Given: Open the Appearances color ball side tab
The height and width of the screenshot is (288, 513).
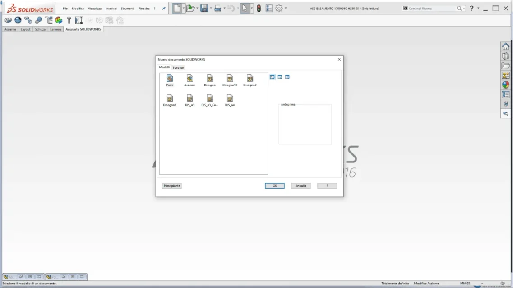Looking at the screenshot, I should pos(505,85).
